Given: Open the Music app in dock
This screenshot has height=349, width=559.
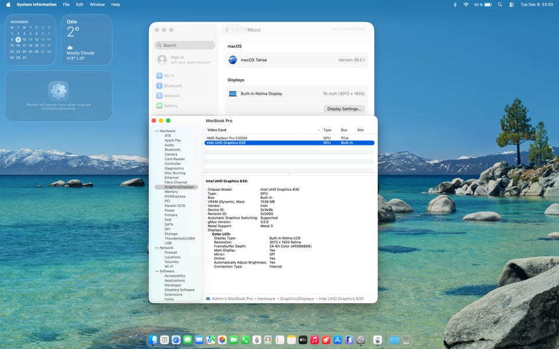Looking at the screenshot, I should click(x=314, y=340).
